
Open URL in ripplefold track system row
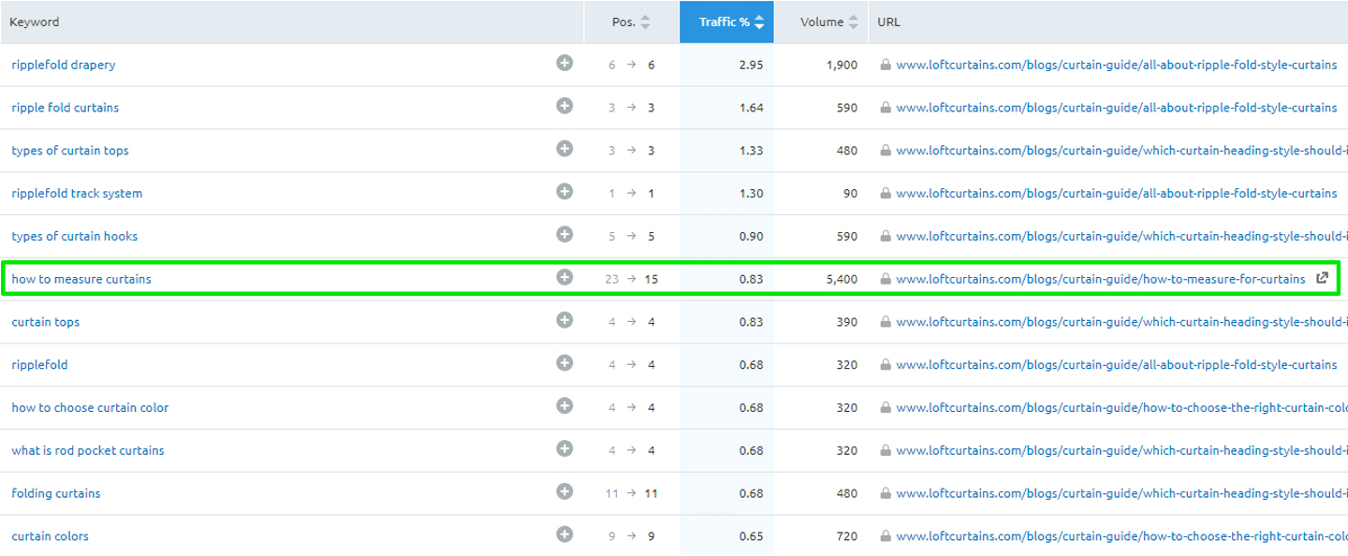[x=1116, y=194]
